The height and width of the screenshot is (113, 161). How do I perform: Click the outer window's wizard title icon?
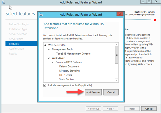point(3,2)
